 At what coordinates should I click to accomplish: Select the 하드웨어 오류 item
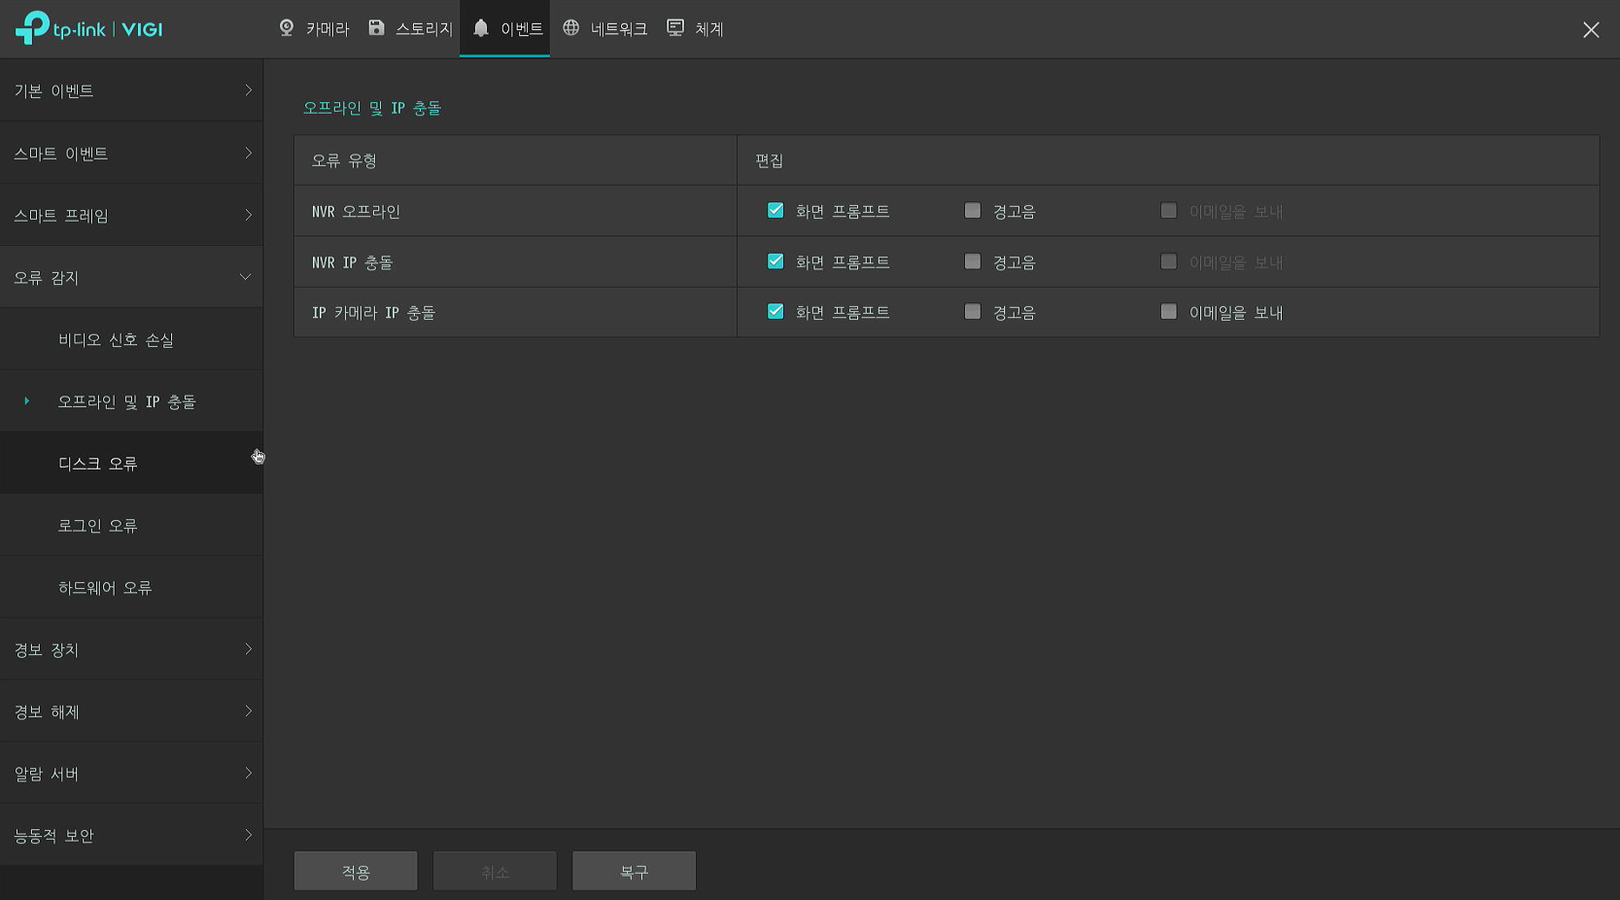point(105,588)
